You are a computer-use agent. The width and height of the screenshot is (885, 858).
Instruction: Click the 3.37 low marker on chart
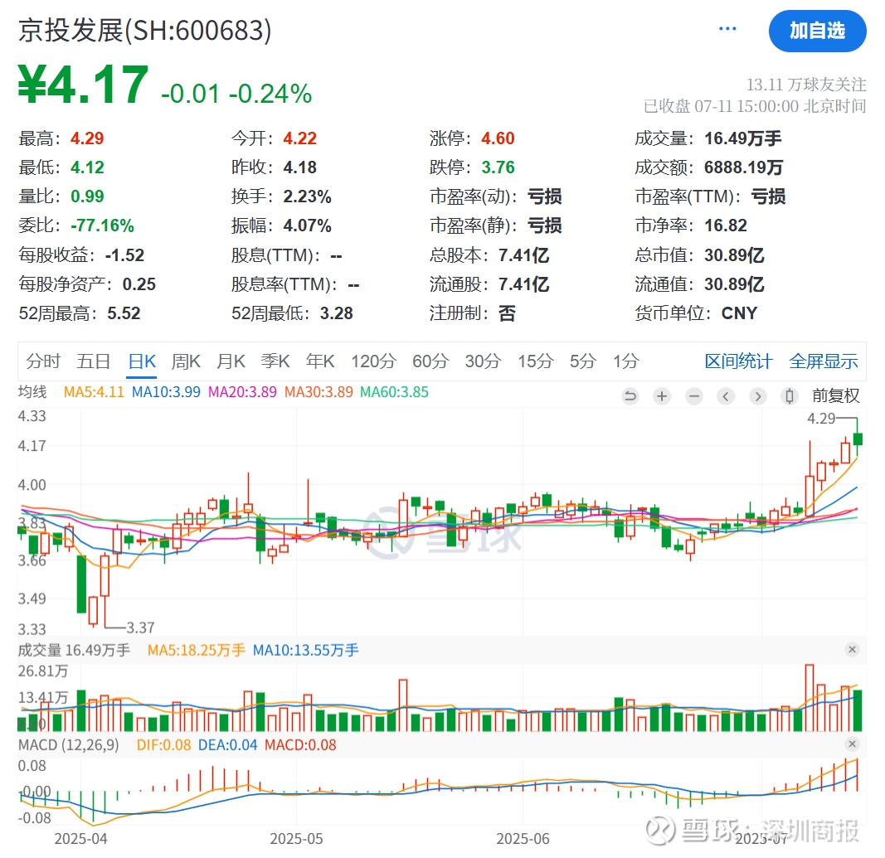140,628
